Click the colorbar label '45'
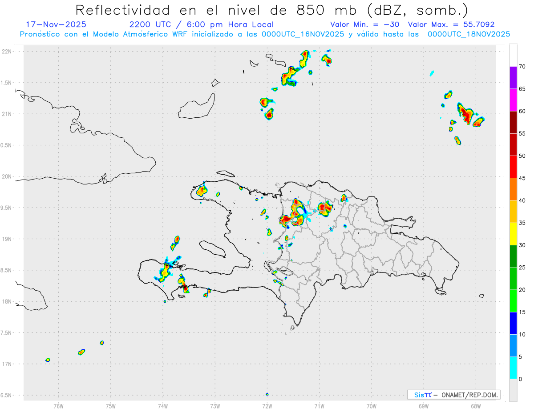Viewport: 534px width, 412px height. coord(522,178)
